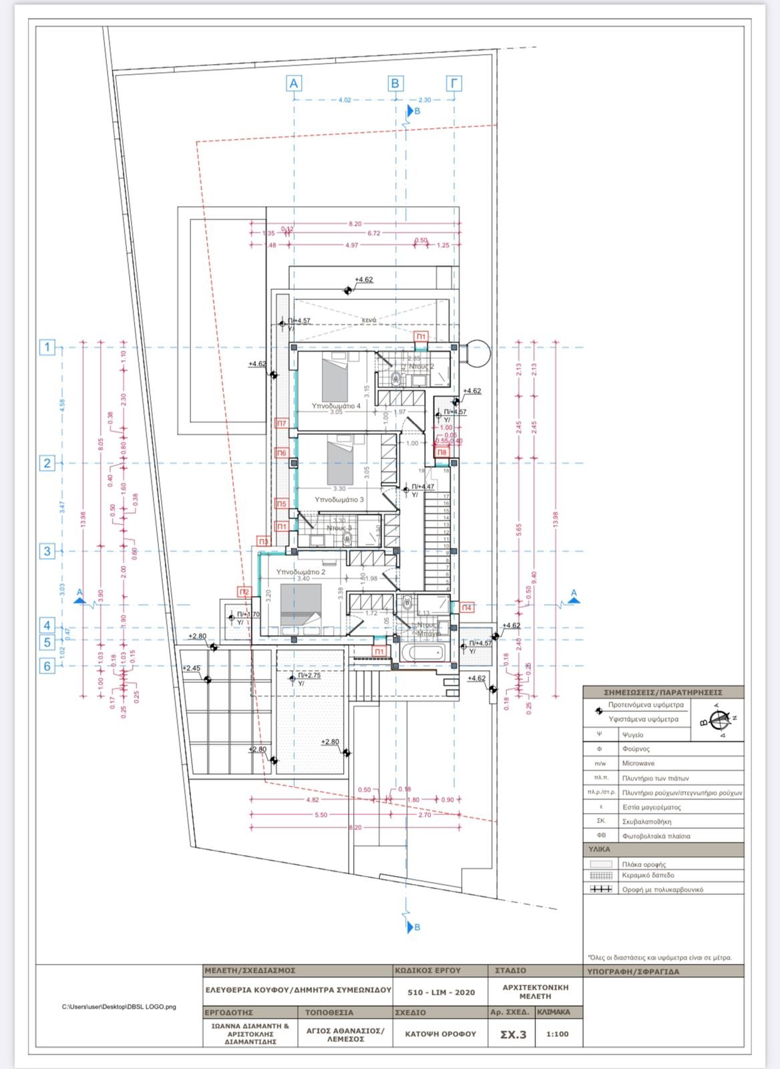The width and height of the screenshot is (780, 1069).
Task: Click the north arrow compass symbol in the legend
Action: (718, 721)
